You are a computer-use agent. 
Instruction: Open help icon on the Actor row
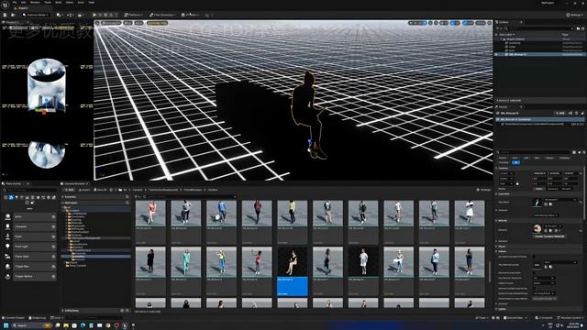[53, 216]
